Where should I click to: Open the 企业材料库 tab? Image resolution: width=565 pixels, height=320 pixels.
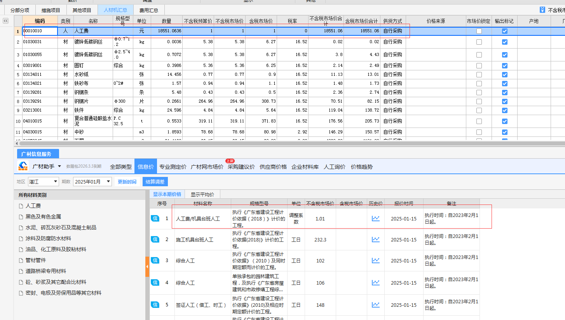(x=305, y=167)
